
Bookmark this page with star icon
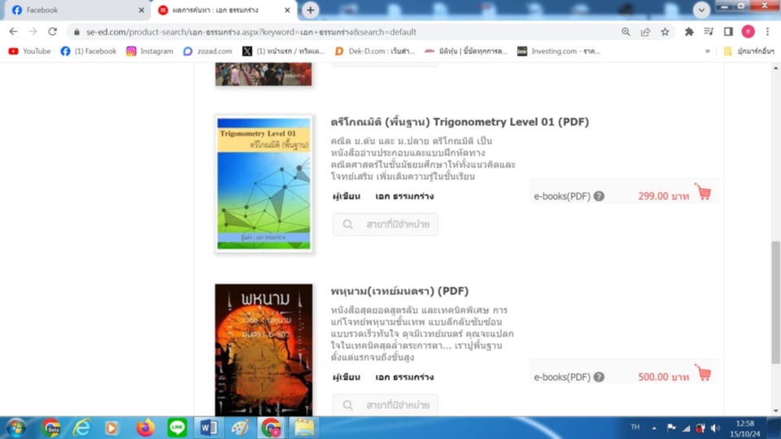click(x=665, y=32)
